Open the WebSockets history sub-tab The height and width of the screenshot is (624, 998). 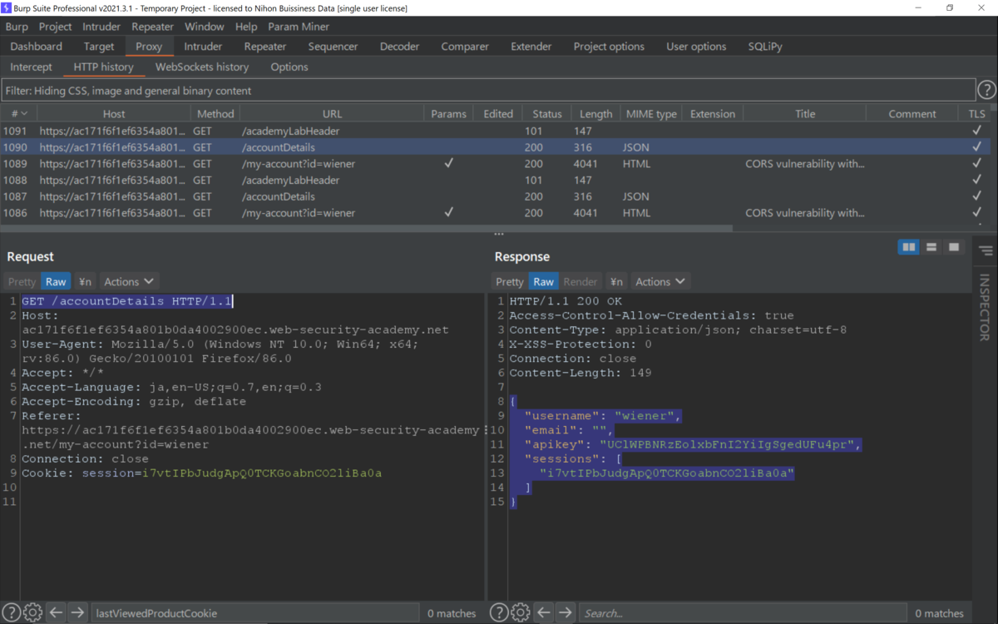202,67
